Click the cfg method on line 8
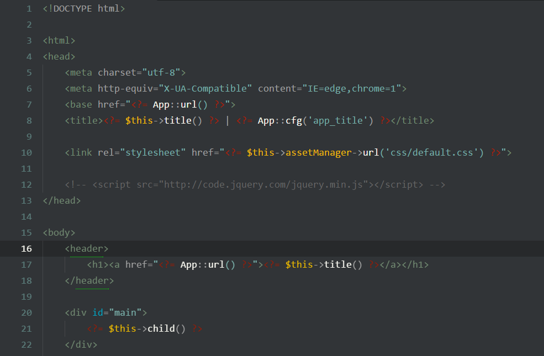 [293, 121]
